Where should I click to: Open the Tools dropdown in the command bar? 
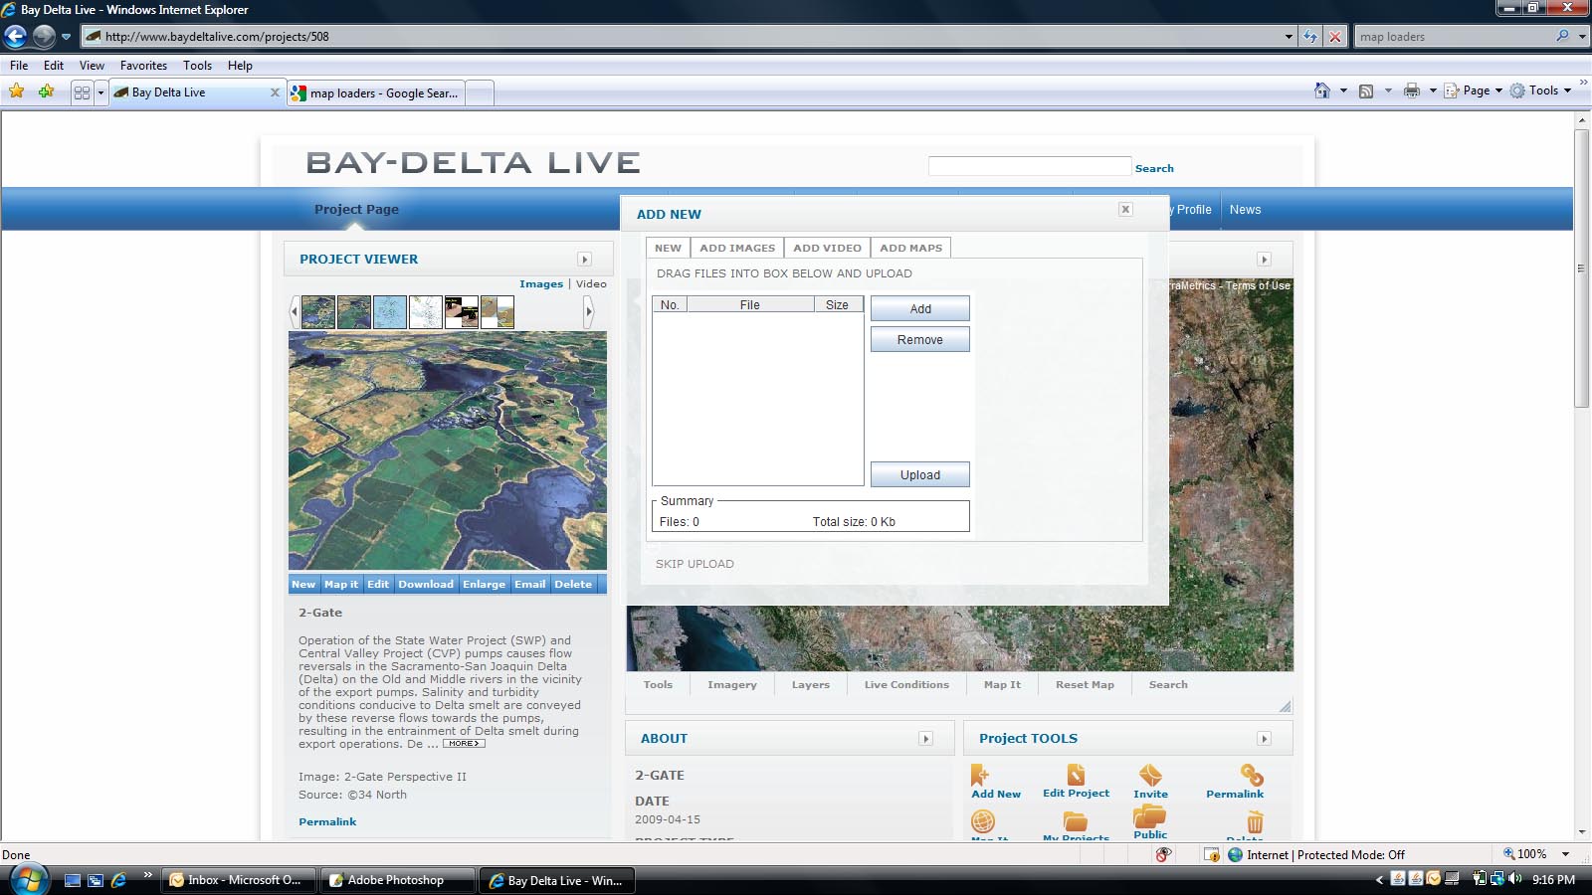[1541, 90]
